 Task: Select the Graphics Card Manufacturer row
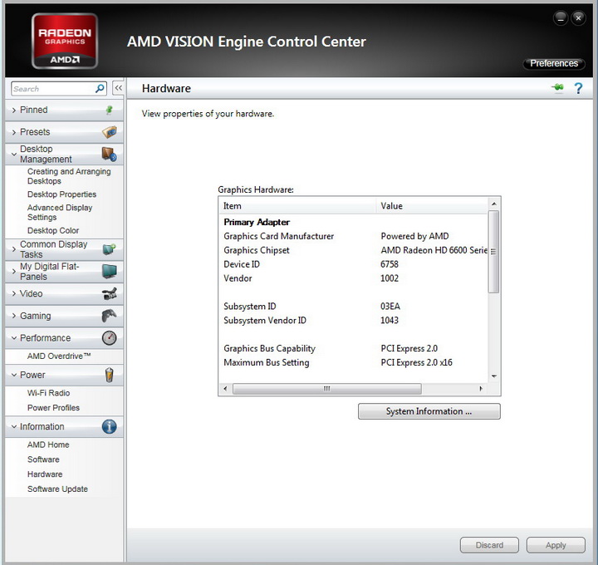pos(355,236)
